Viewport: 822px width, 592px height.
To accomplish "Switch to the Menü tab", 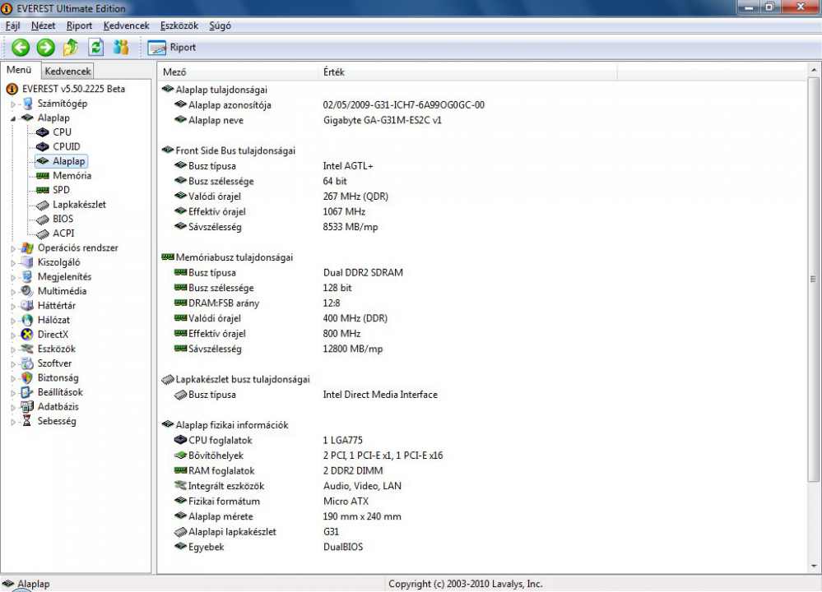I will tap(19, 70).
